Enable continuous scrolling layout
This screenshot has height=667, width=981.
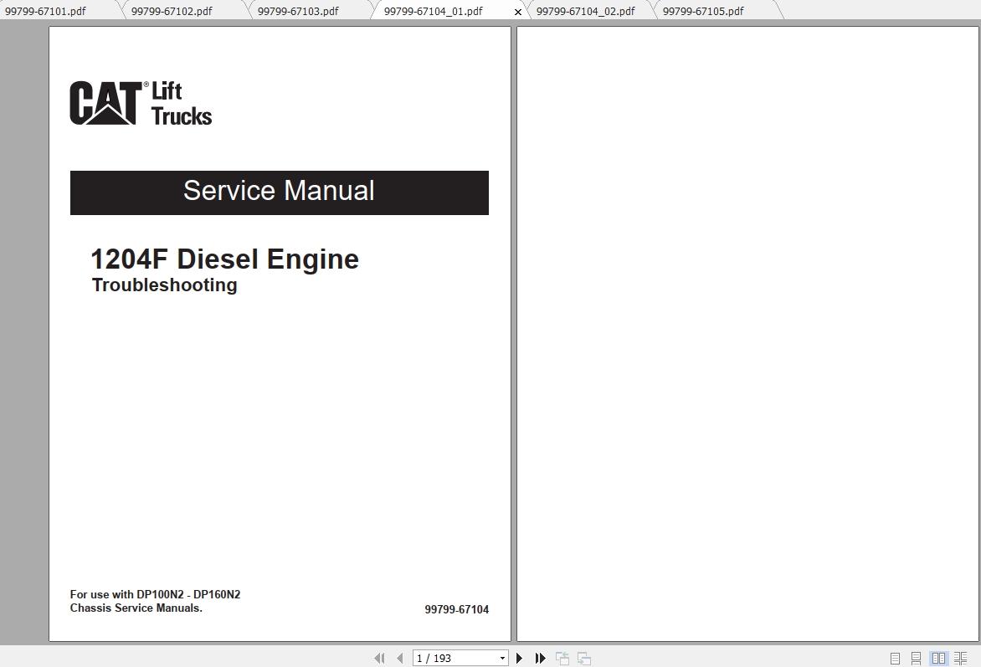[x=916, y=658]
